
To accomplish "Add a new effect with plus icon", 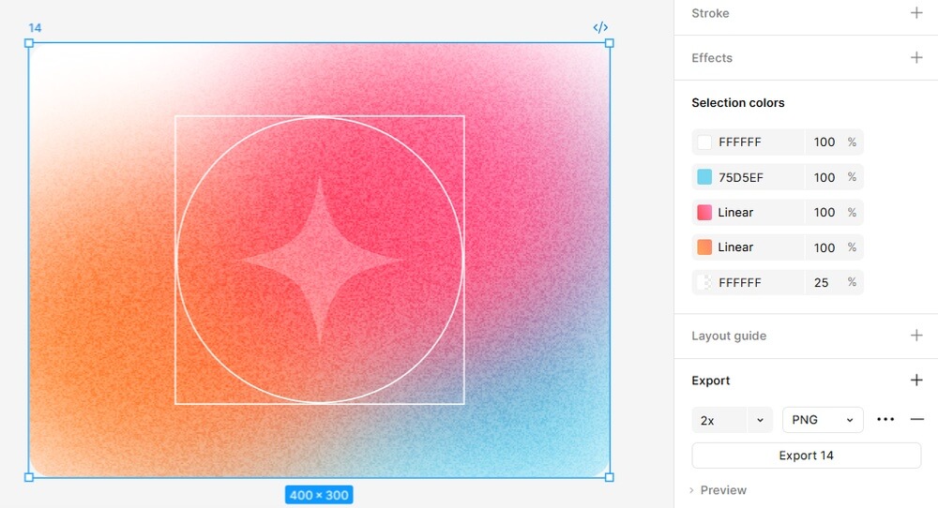I will [916, 58].
